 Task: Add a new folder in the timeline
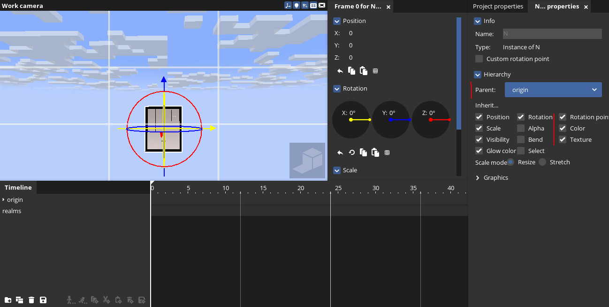(x=8, y=300)
